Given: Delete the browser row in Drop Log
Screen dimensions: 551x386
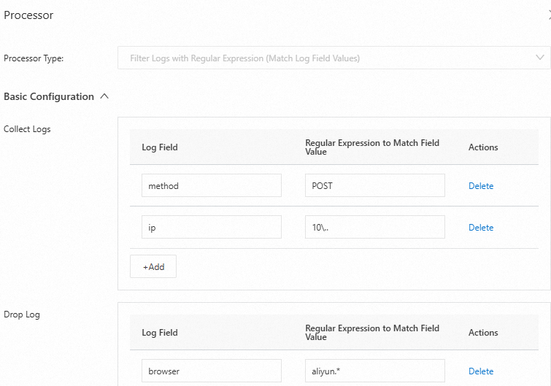Looking at the screenshot, I should pos(481,371).
